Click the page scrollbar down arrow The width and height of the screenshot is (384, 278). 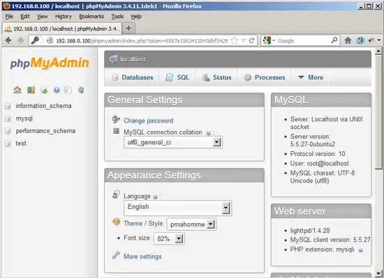click(x=378, y=273)
